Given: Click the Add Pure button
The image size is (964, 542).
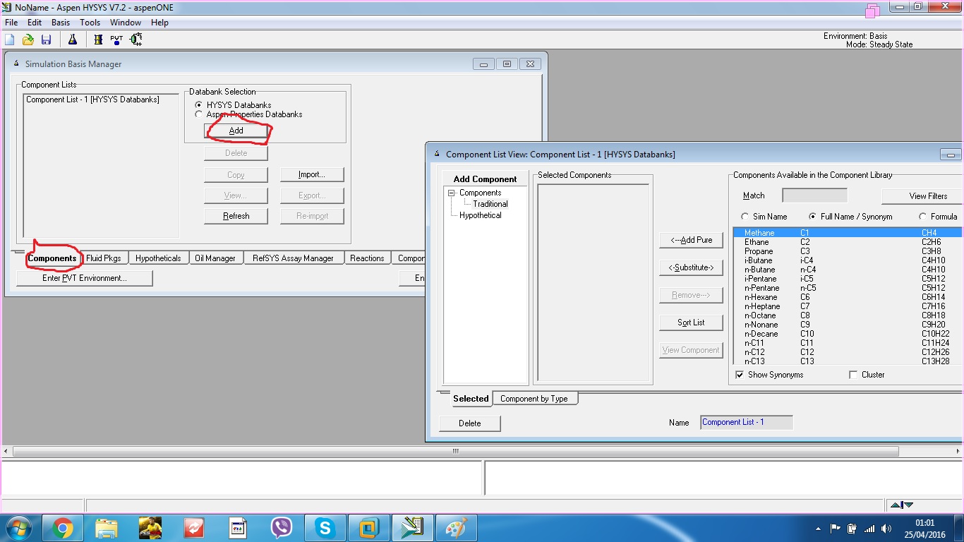Looking at the screenshot, I should point(690,240).
